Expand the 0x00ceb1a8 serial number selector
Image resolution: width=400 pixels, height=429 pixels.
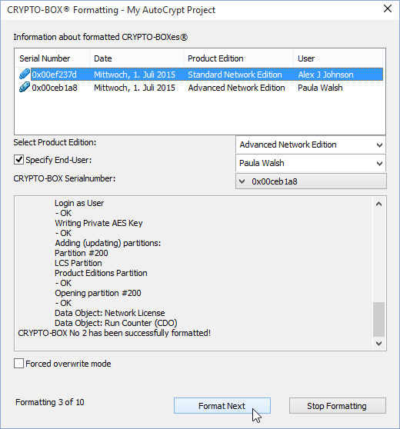click(311, 181)
